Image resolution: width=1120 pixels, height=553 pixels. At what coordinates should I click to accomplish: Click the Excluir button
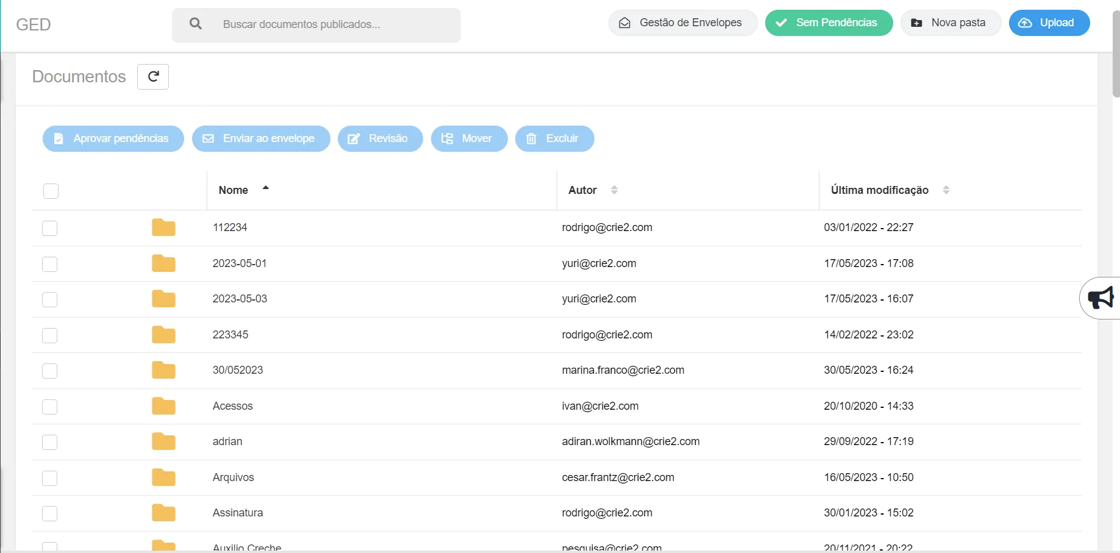[x=555, y=138]
